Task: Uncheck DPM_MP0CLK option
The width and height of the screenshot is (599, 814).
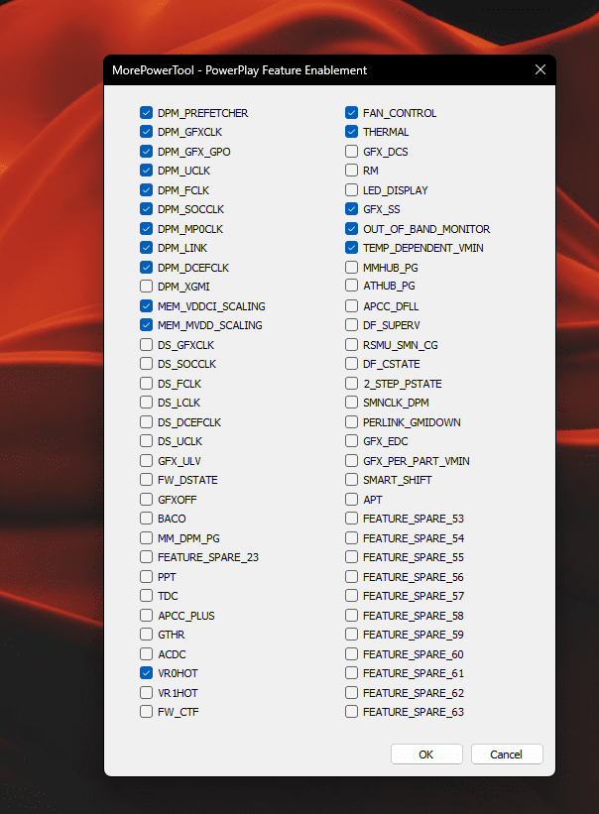Action: point(146,229)
